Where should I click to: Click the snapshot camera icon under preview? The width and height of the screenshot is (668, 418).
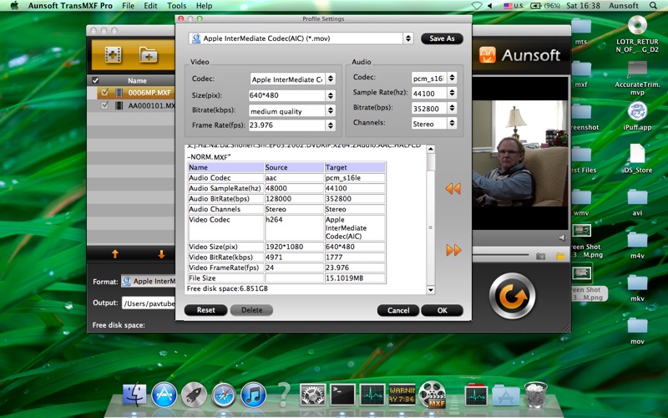[x=540, y=256]
